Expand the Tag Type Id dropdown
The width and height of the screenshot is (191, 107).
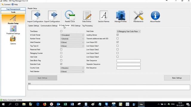coord(72,46)
